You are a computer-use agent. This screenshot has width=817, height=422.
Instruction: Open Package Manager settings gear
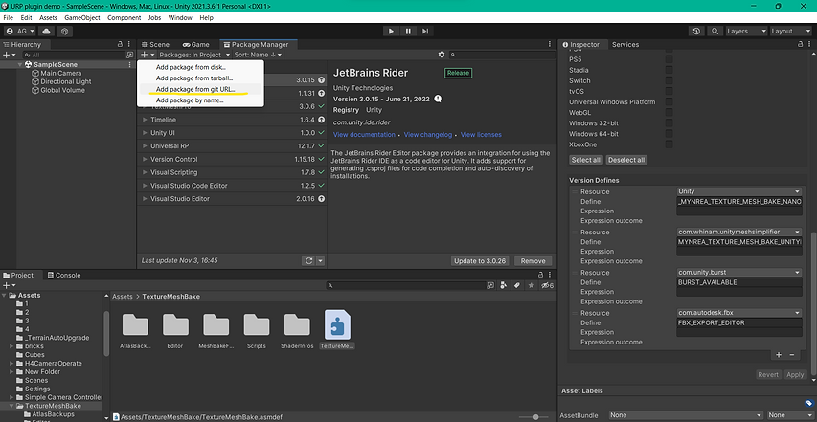coord(442,55)
